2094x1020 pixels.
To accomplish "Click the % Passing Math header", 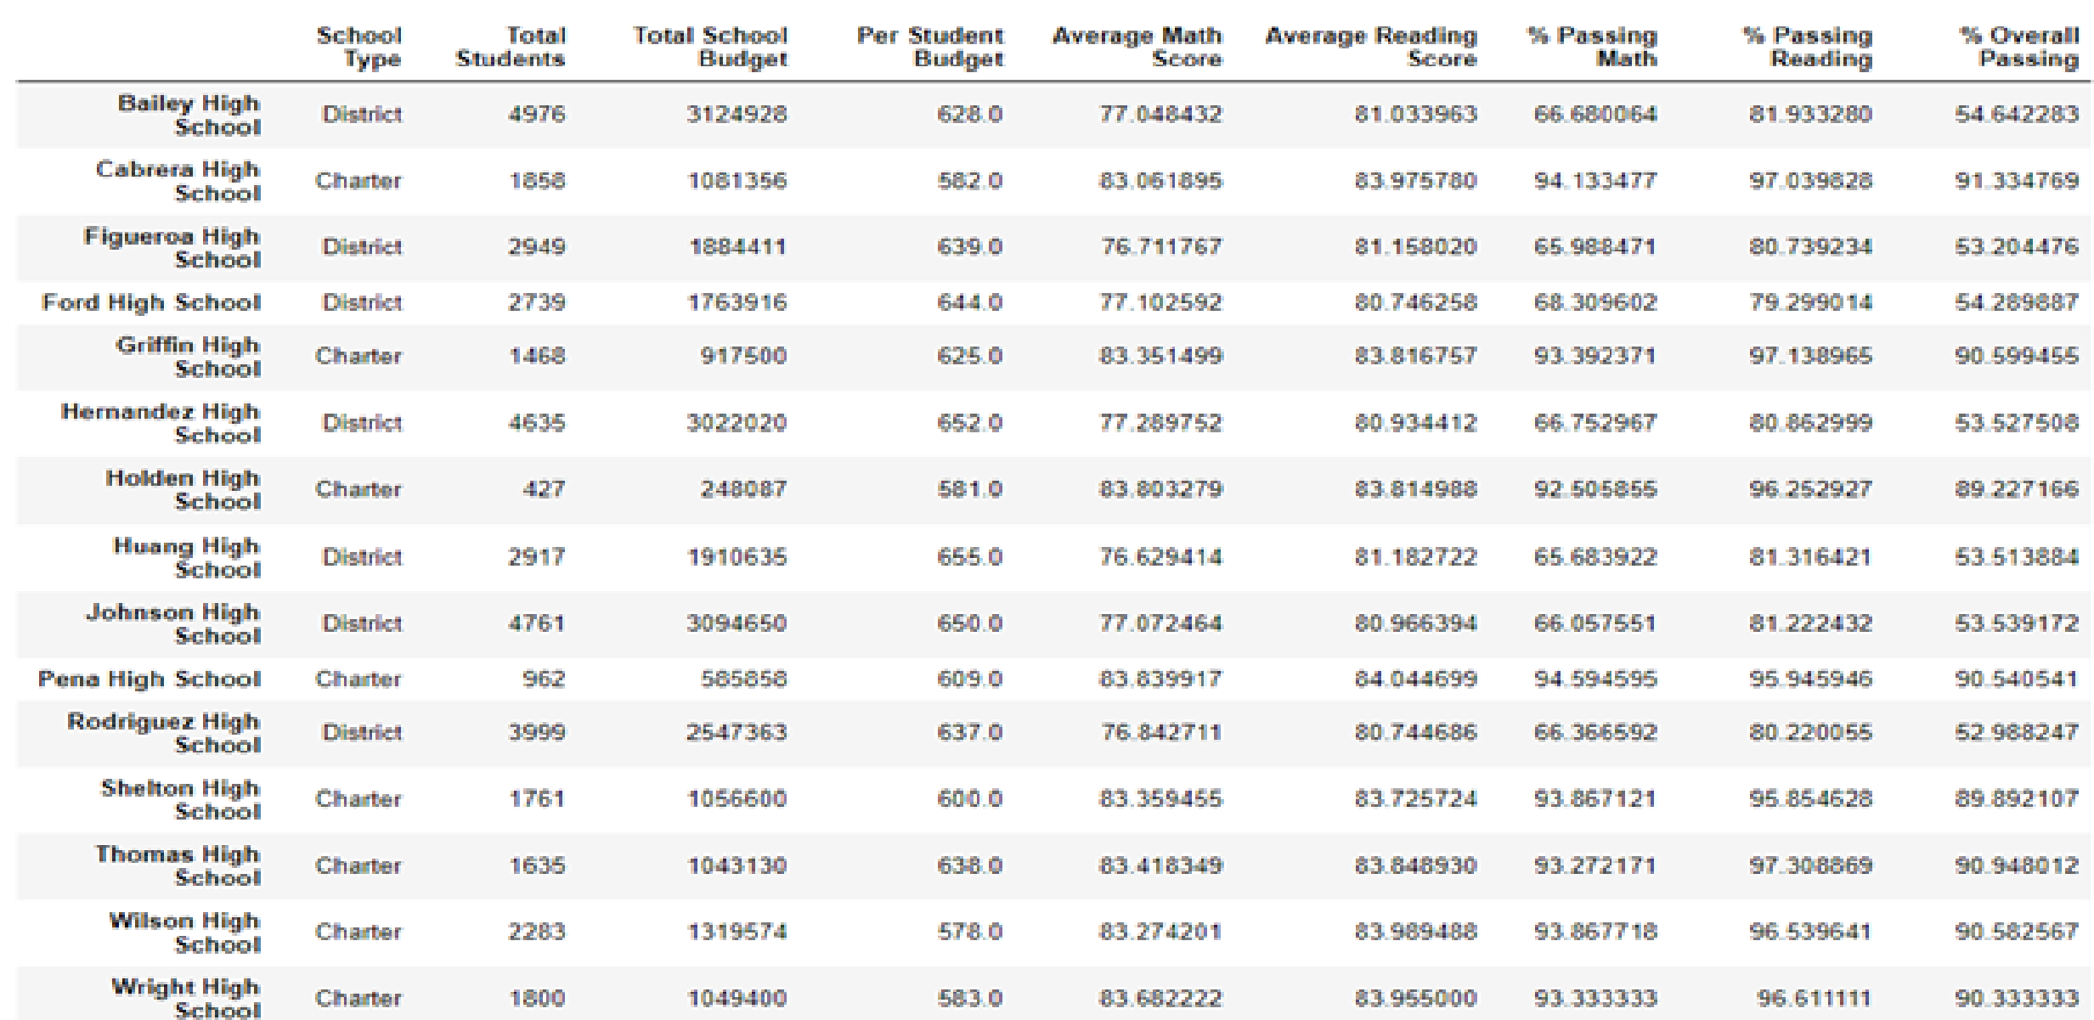I will pos(1592,47).
